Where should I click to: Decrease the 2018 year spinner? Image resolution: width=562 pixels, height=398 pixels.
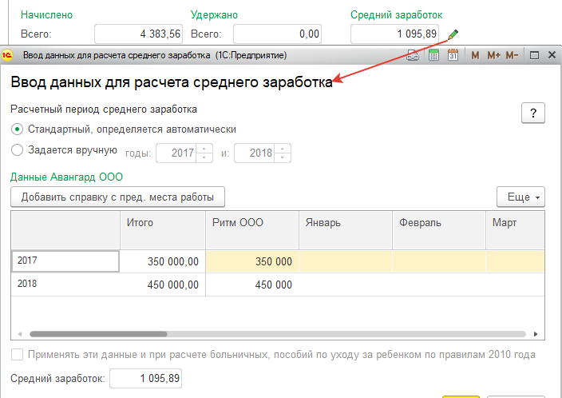282,157
